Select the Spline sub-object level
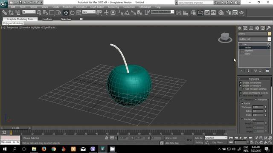Image resolution: width=273 pixels, height=153 pixels. pyautogui.click(x=247, y=54)
